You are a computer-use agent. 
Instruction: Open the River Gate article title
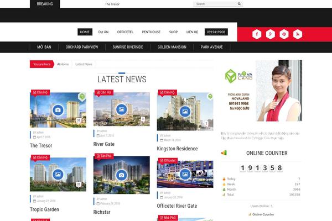[104, 144]
